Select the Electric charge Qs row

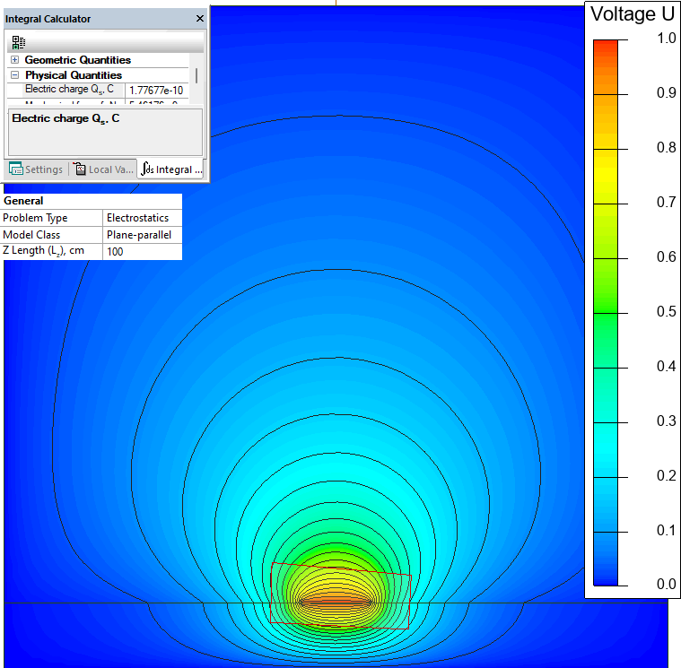[98, 90]
